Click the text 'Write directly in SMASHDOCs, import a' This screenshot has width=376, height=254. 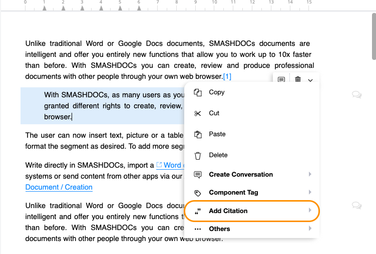(90, 165)
